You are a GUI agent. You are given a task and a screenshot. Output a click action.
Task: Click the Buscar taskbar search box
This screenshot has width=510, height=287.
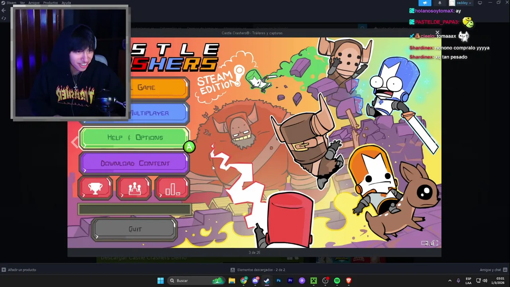click(x=196, y=281)
